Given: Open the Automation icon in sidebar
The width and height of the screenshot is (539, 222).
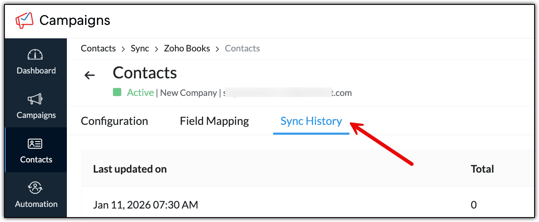Looking at the screenshot, I should pos(36,188).
